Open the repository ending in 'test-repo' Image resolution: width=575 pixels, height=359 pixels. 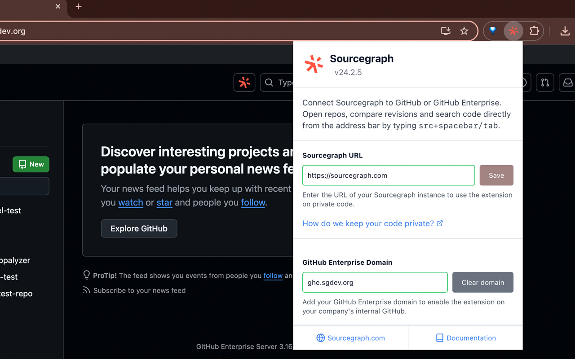point(16,293)
